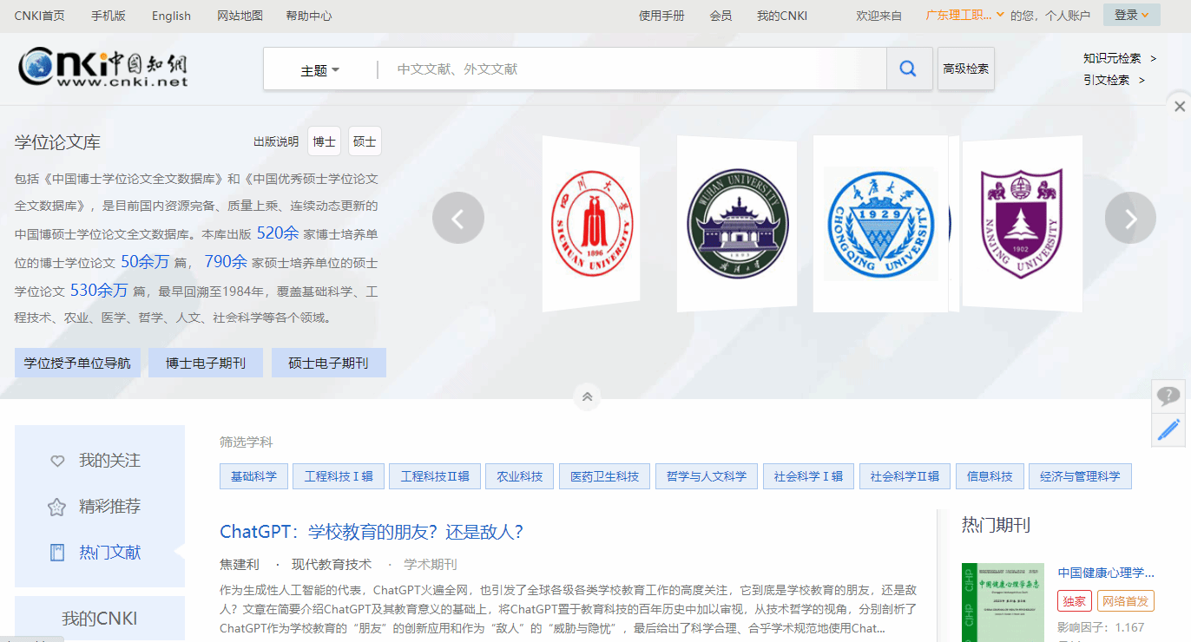
Task: Filter by 农业科技
Action: pos(520,476)
